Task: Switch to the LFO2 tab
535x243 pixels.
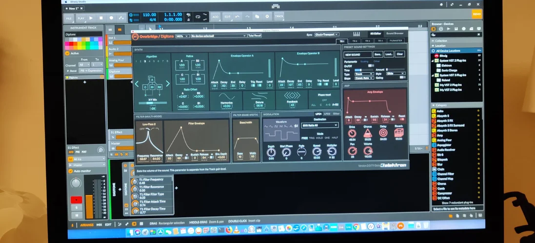Action: tap(327, 114)
